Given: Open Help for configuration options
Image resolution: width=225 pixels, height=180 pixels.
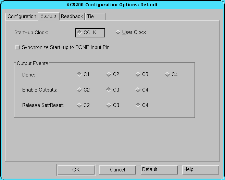Looking at the screenshot, I should tap(201, 170).
